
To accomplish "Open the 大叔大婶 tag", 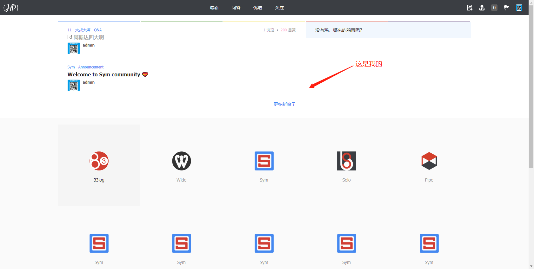I will tap(83, 30).
